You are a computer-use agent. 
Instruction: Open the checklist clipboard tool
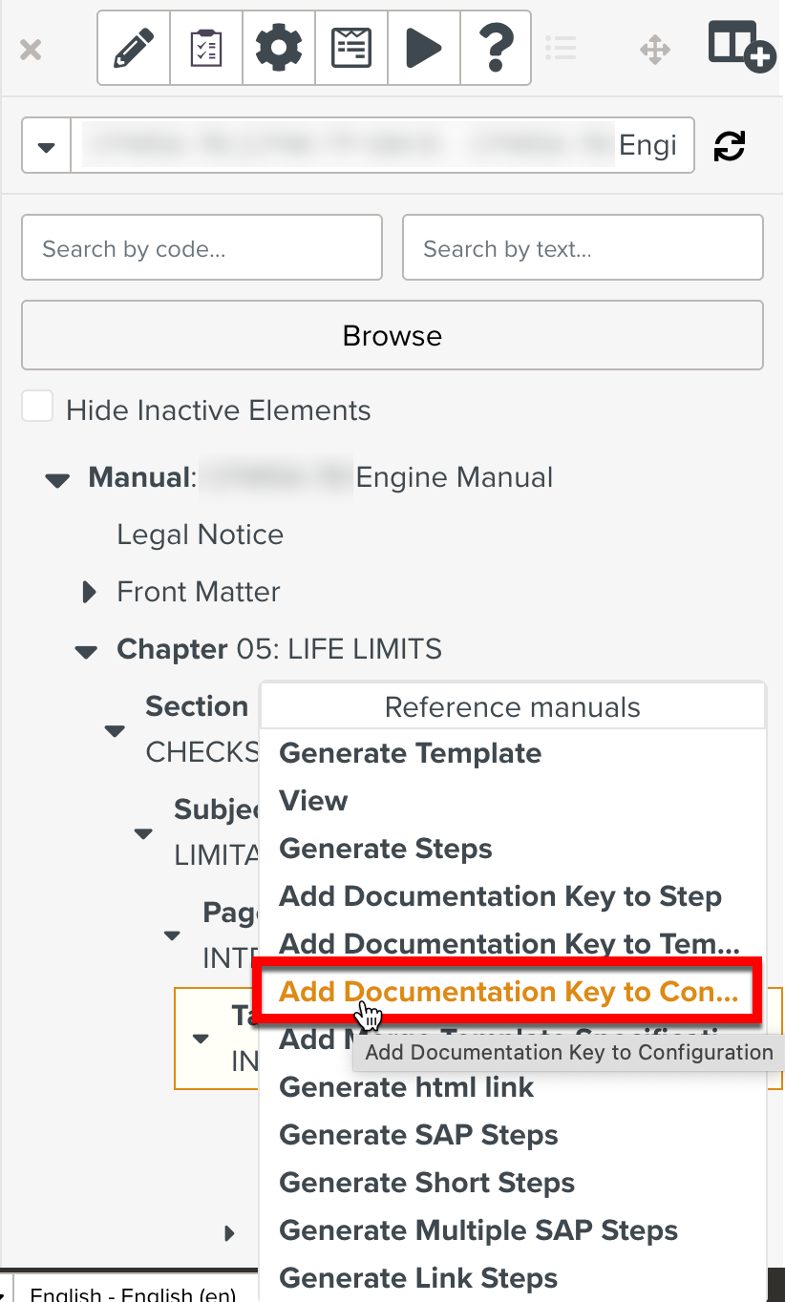point(205,48)
